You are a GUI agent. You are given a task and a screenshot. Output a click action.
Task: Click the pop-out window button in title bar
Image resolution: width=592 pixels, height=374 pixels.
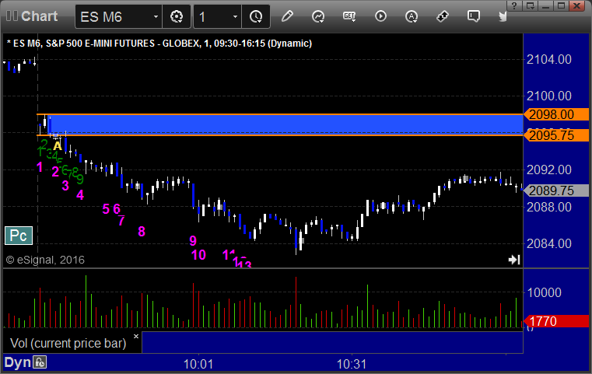tap(530, 5)
